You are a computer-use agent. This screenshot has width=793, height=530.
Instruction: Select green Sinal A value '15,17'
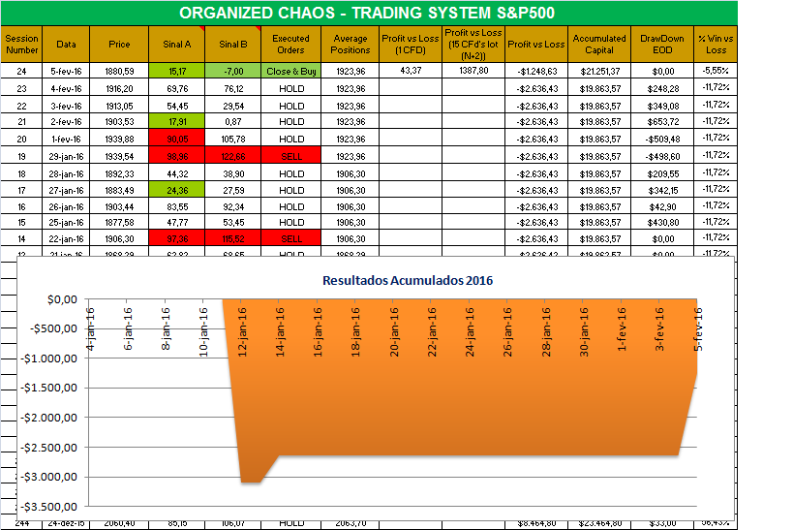click(177, 71)
